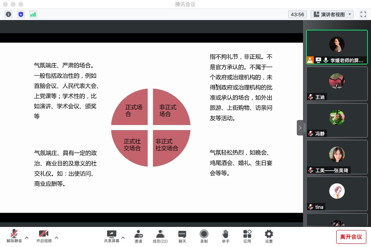Open the 邀请 invite icon

pyautogui.click(x=138, y=236)
